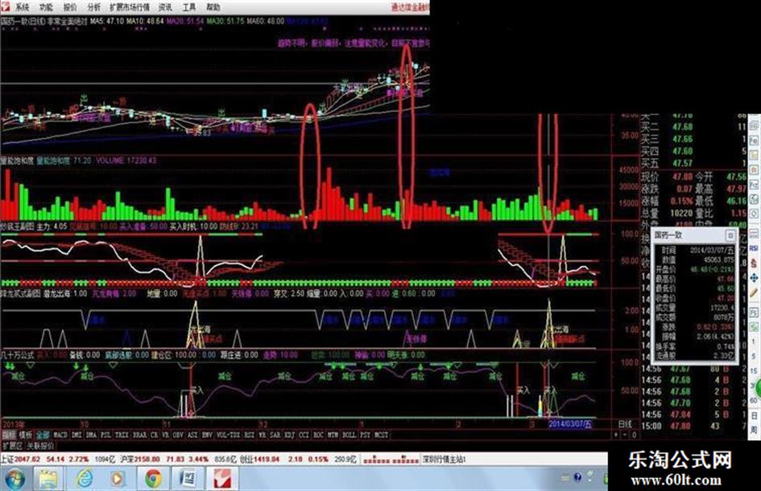Open the 帮助 menu

(x=213, y=6)
